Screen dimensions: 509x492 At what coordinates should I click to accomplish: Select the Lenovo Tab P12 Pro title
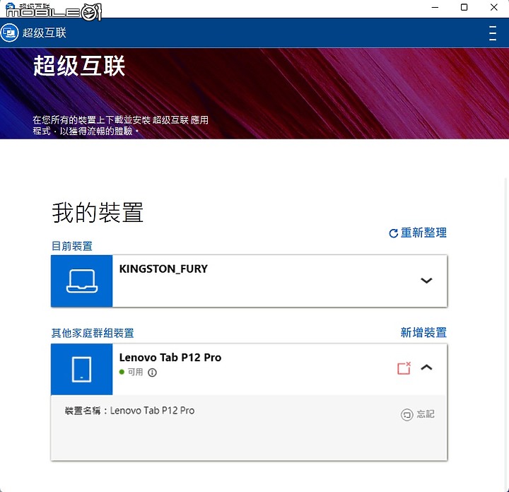click(x=170, y=357)
